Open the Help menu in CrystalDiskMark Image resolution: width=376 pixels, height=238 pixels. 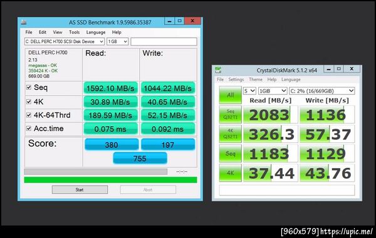272,79
